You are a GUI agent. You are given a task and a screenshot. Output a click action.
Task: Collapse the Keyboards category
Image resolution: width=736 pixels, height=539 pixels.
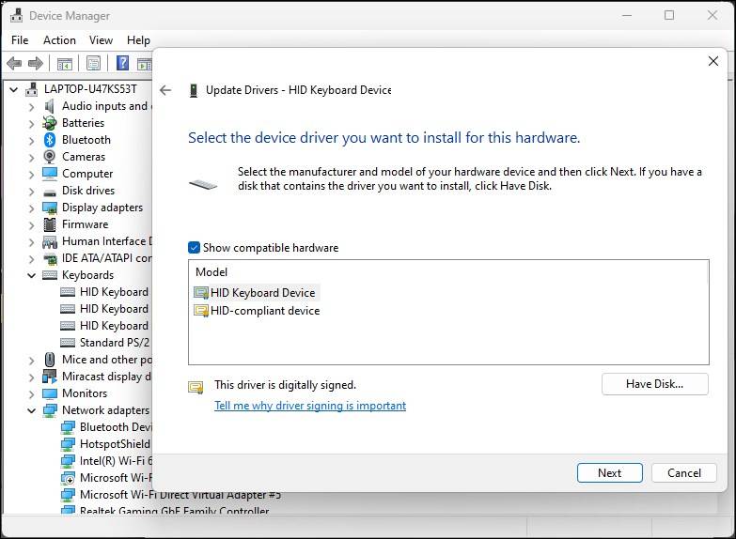(31, 275)
